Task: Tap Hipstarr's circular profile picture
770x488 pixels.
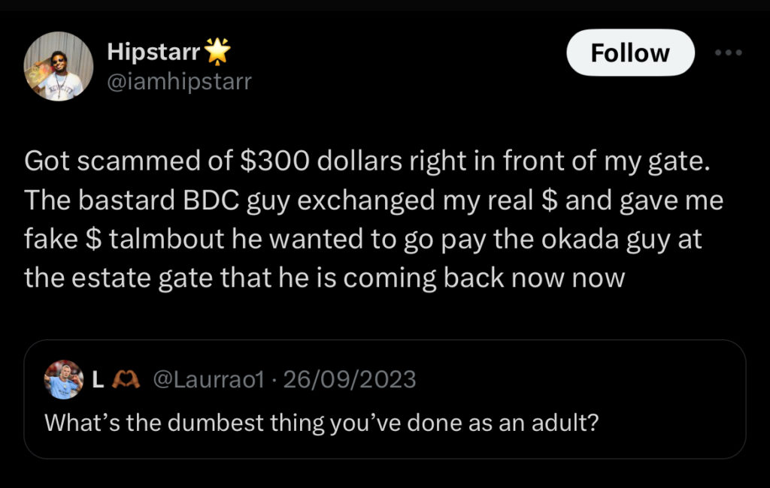Action: pyautogui.click(x=59, y=66)
